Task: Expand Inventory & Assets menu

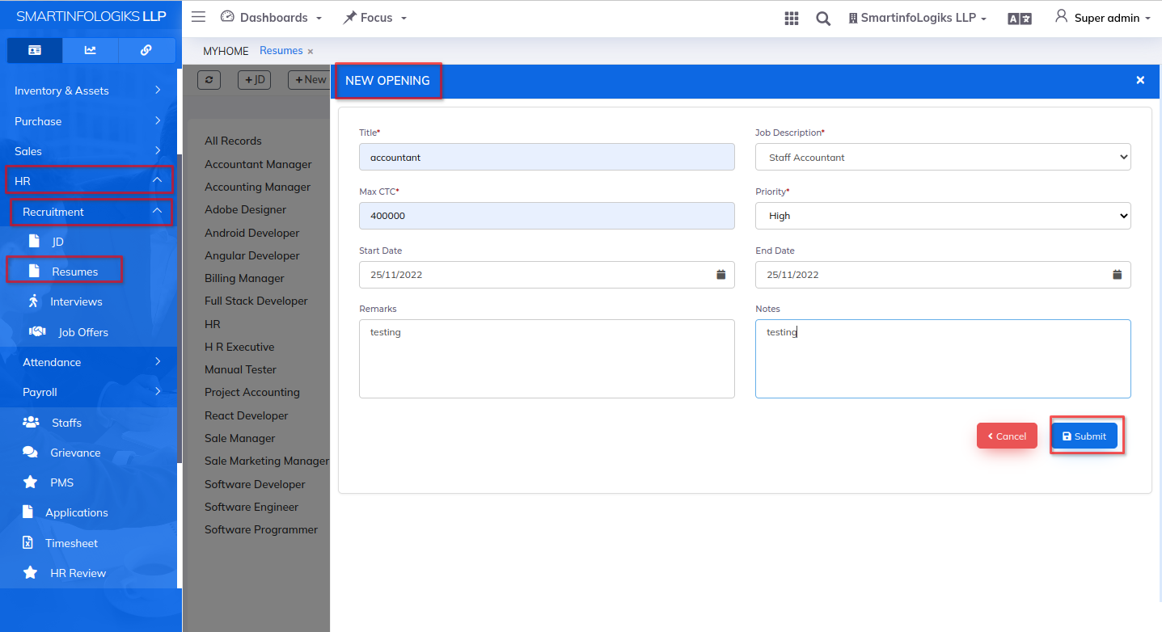Action: [x=88, y=91]
